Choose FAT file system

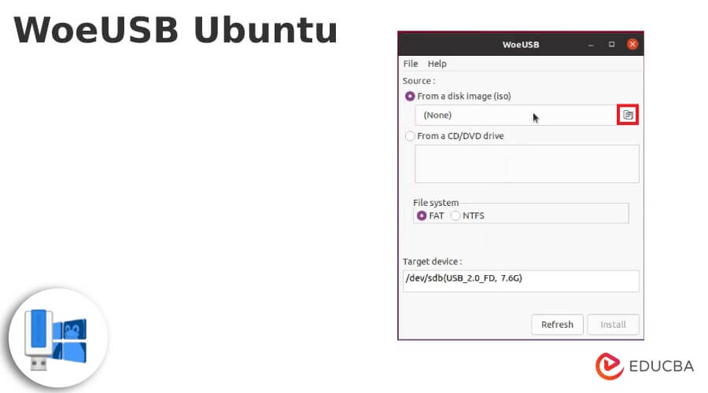(422, 215)
